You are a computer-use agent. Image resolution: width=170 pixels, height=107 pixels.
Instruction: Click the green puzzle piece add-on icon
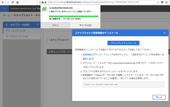pyautogui.click(x=44, y=9)
